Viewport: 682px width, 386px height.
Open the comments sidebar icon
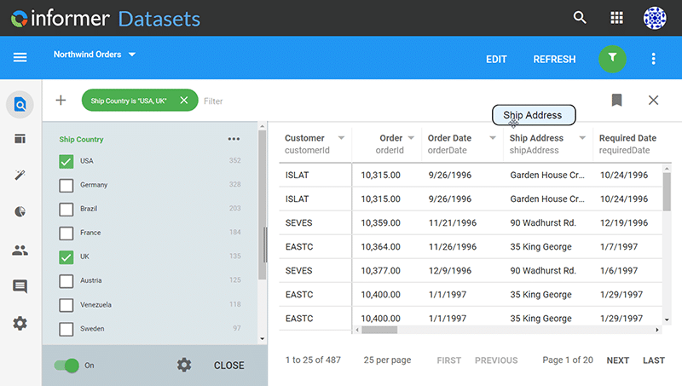(x=20, y=286)
